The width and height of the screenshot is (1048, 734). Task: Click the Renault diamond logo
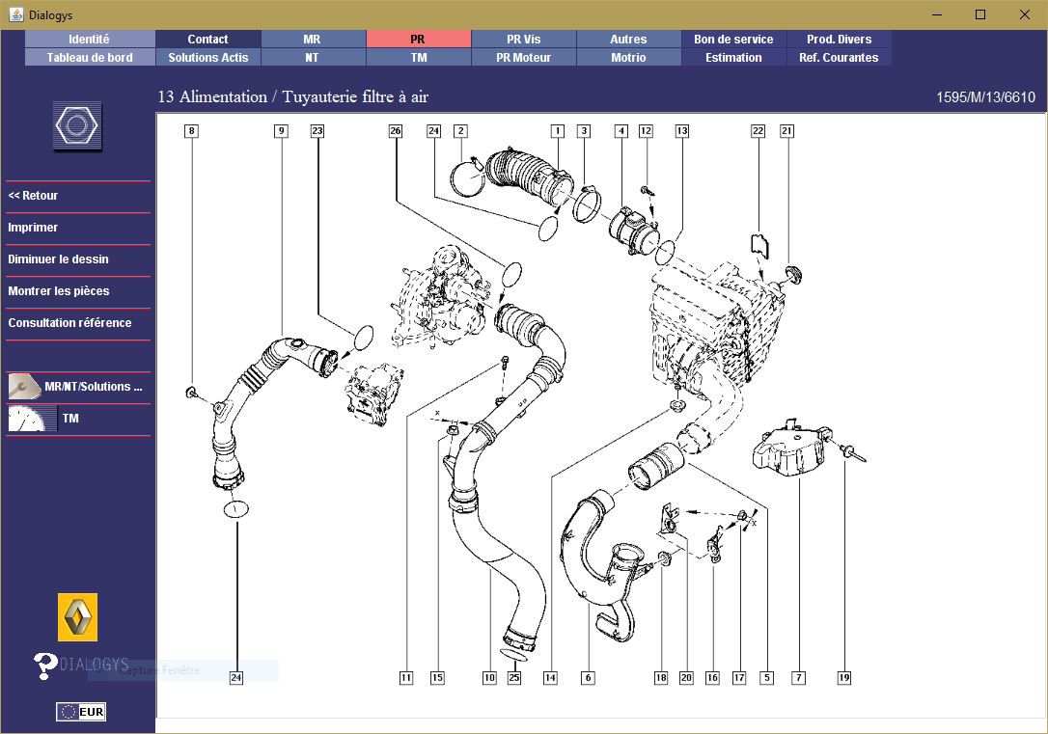(x=77, y=617)
